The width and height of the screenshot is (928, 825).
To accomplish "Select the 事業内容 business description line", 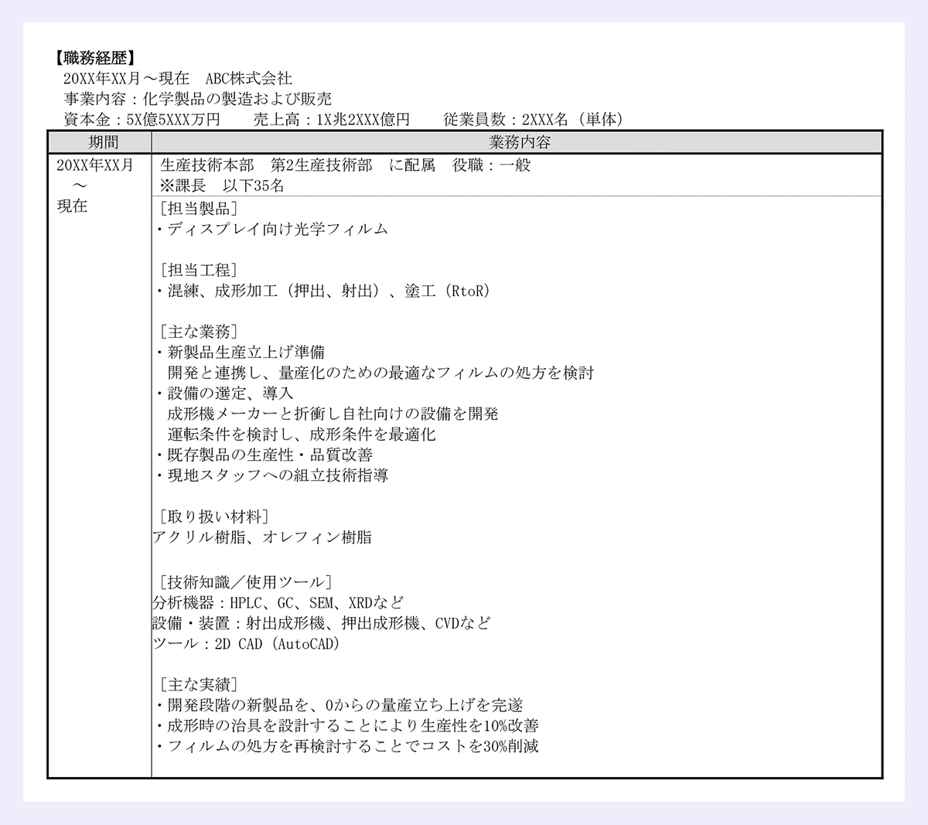I will pyautogui.click(x=197, y=99).
